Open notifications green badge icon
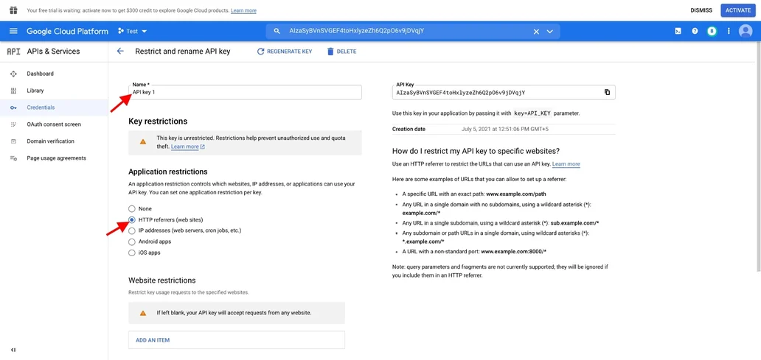The width and height of the screenshot is (761, 360). (712, 31)
